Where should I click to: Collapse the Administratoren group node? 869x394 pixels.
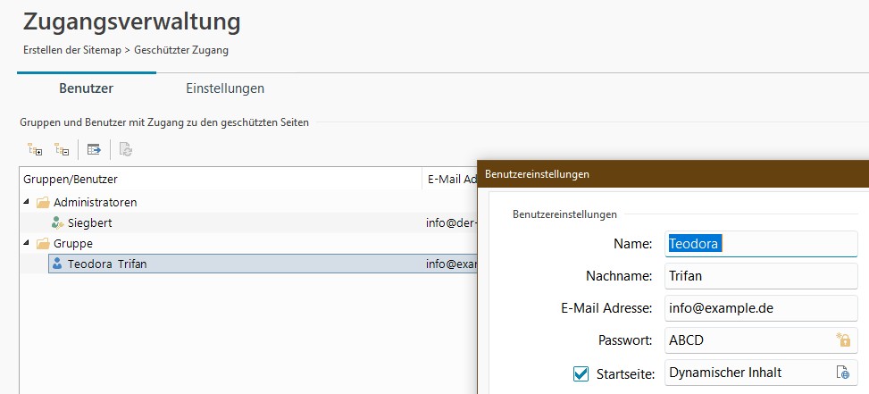[26, 203]
